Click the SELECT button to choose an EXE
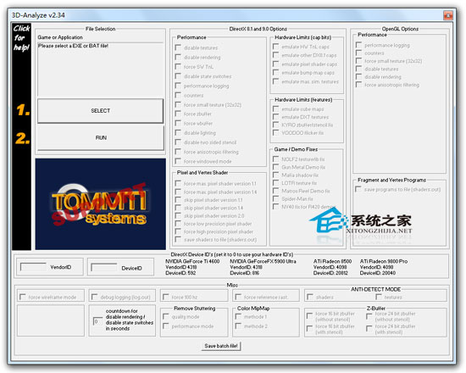 tap(101, 111)
